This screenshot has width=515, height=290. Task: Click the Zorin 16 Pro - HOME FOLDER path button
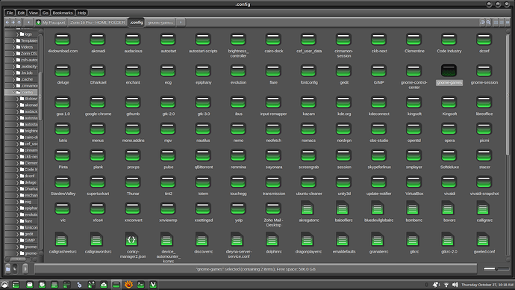click(98, 22)
